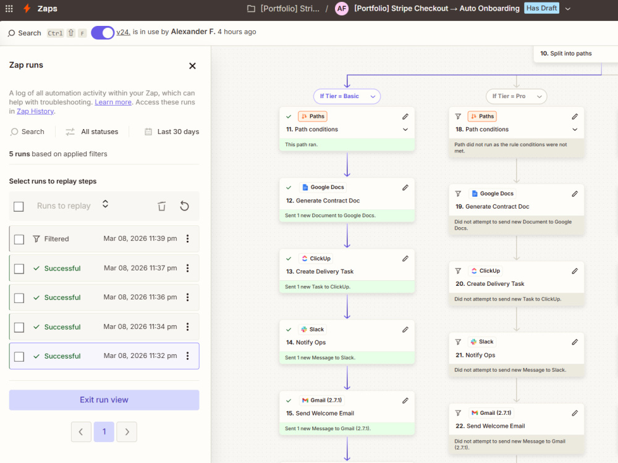
Task: Edit step 13 Create Delivery Task
Action: tap(405, 259)
